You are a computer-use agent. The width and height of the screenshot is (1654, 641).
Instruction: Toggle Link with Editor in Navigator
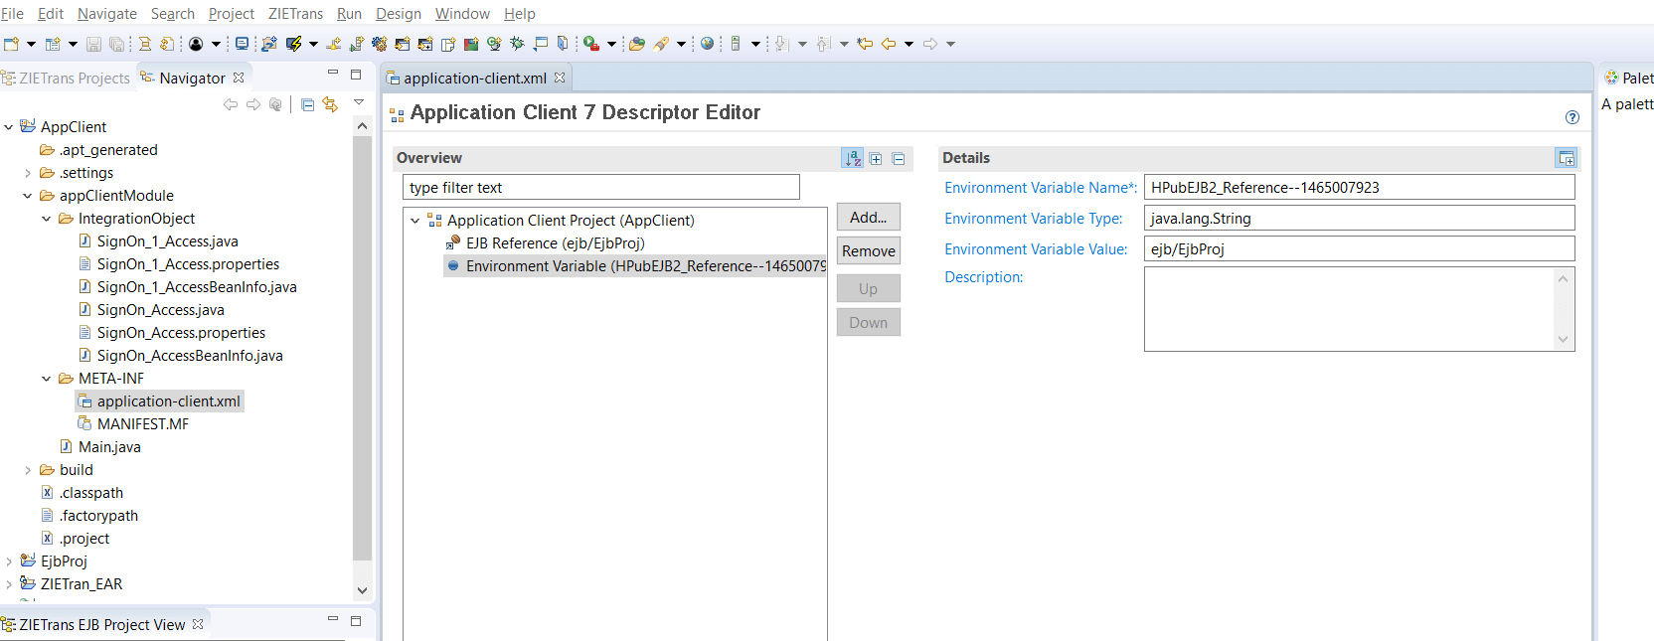tap(330, 104)
